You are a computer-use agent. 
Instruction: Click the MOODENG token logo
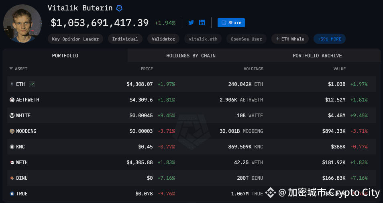(12, 131)
